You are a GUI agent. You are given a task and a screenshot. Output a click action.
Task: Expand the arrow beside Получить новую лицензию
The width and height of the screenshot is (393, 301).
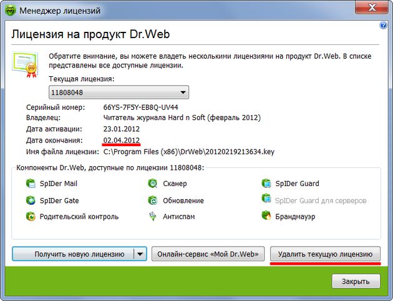click(140, 254)
